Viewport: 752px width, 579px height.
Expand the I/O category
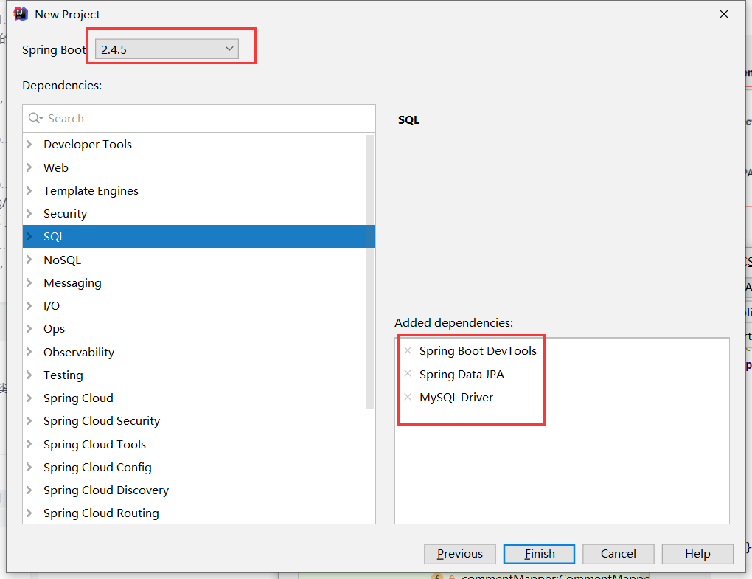(x=29, y=305)
